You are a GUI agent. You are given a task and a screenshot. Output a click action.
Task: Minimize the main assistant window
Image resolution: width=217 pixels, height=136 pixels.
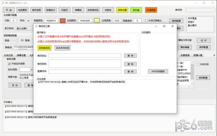click(196, 3)
